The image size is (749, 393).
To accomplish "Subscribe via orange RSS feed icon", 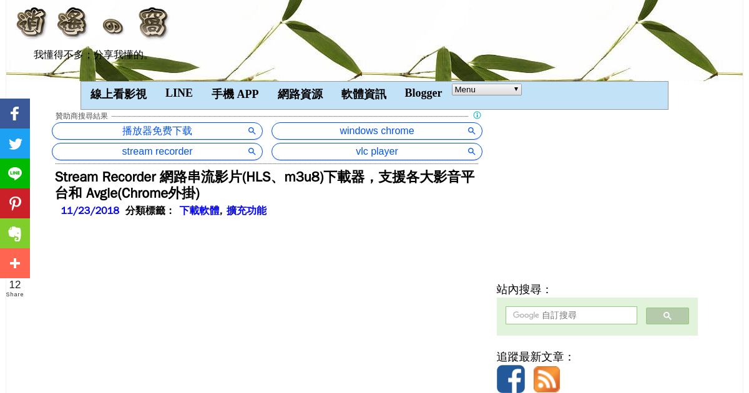I will [547, 379].
